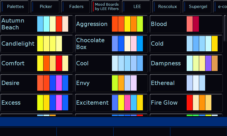Click the salmon pink swatch in Blood
The height and width of the screenshot is (136, 227).
click(x=190, y=24)
